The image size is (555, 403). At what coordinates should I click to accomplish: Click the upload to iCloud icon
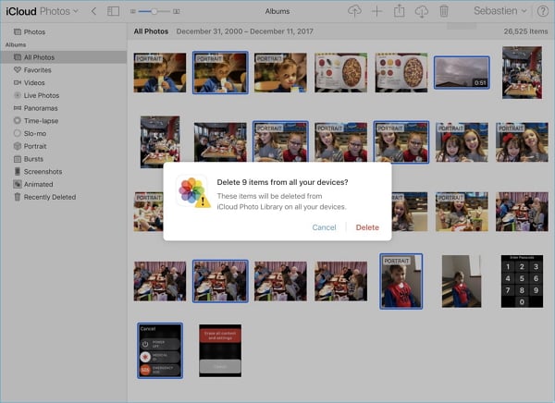click(354, 11)
